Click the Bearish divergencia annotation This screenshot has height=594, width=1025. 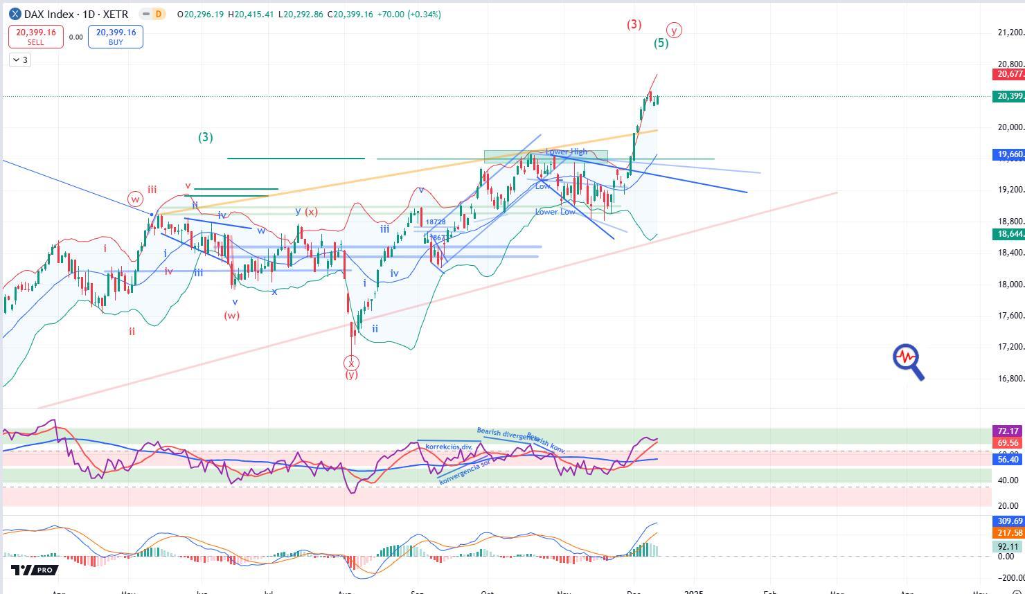point(507,435)
